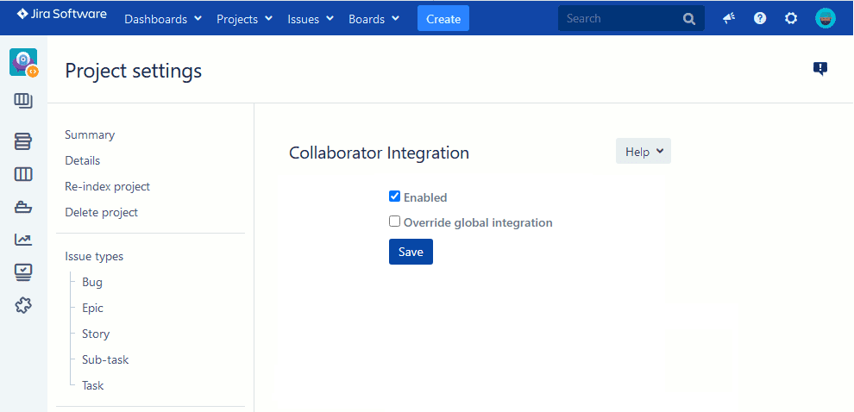Click the add-ons puzzle piece icon
854x412 pixels.
(x=23, y=305)
